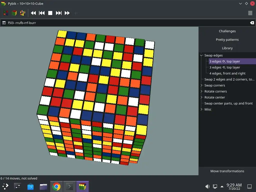The width and height of the screenshot is (256, 192).
Task: Open the hamburger menu icon
Action: (x=250, y=13)
